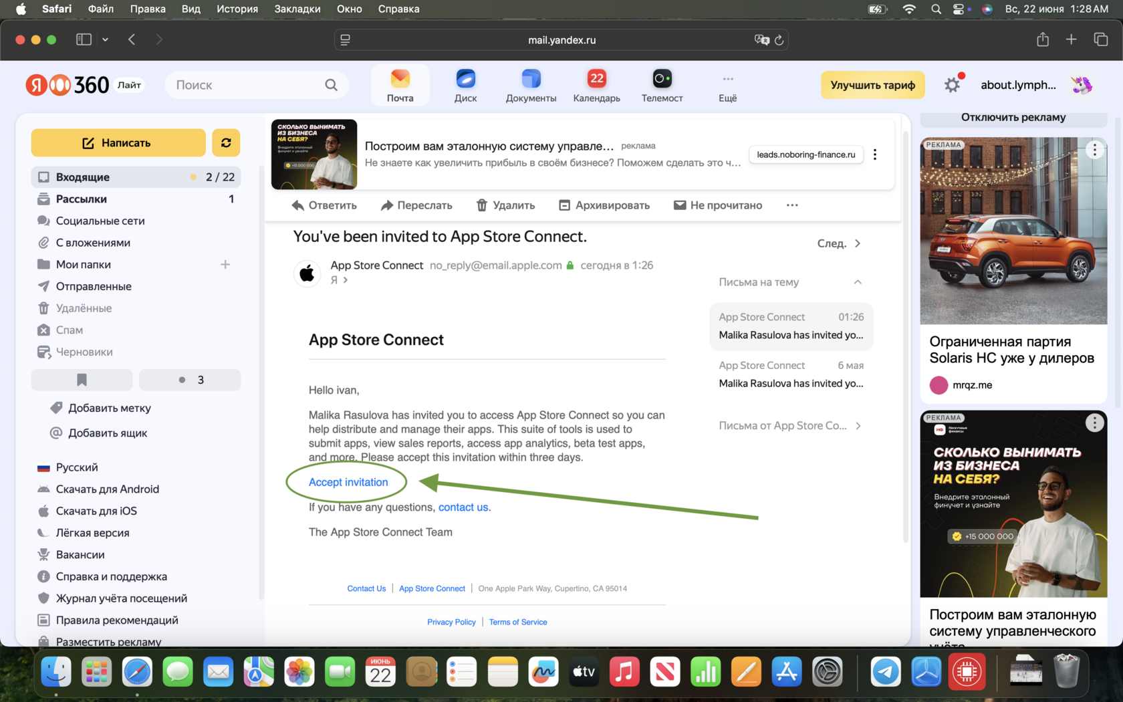This screenshot has width=1123, height=702.
Task: Delete the email with Удалить
Action: pos(505,205)
